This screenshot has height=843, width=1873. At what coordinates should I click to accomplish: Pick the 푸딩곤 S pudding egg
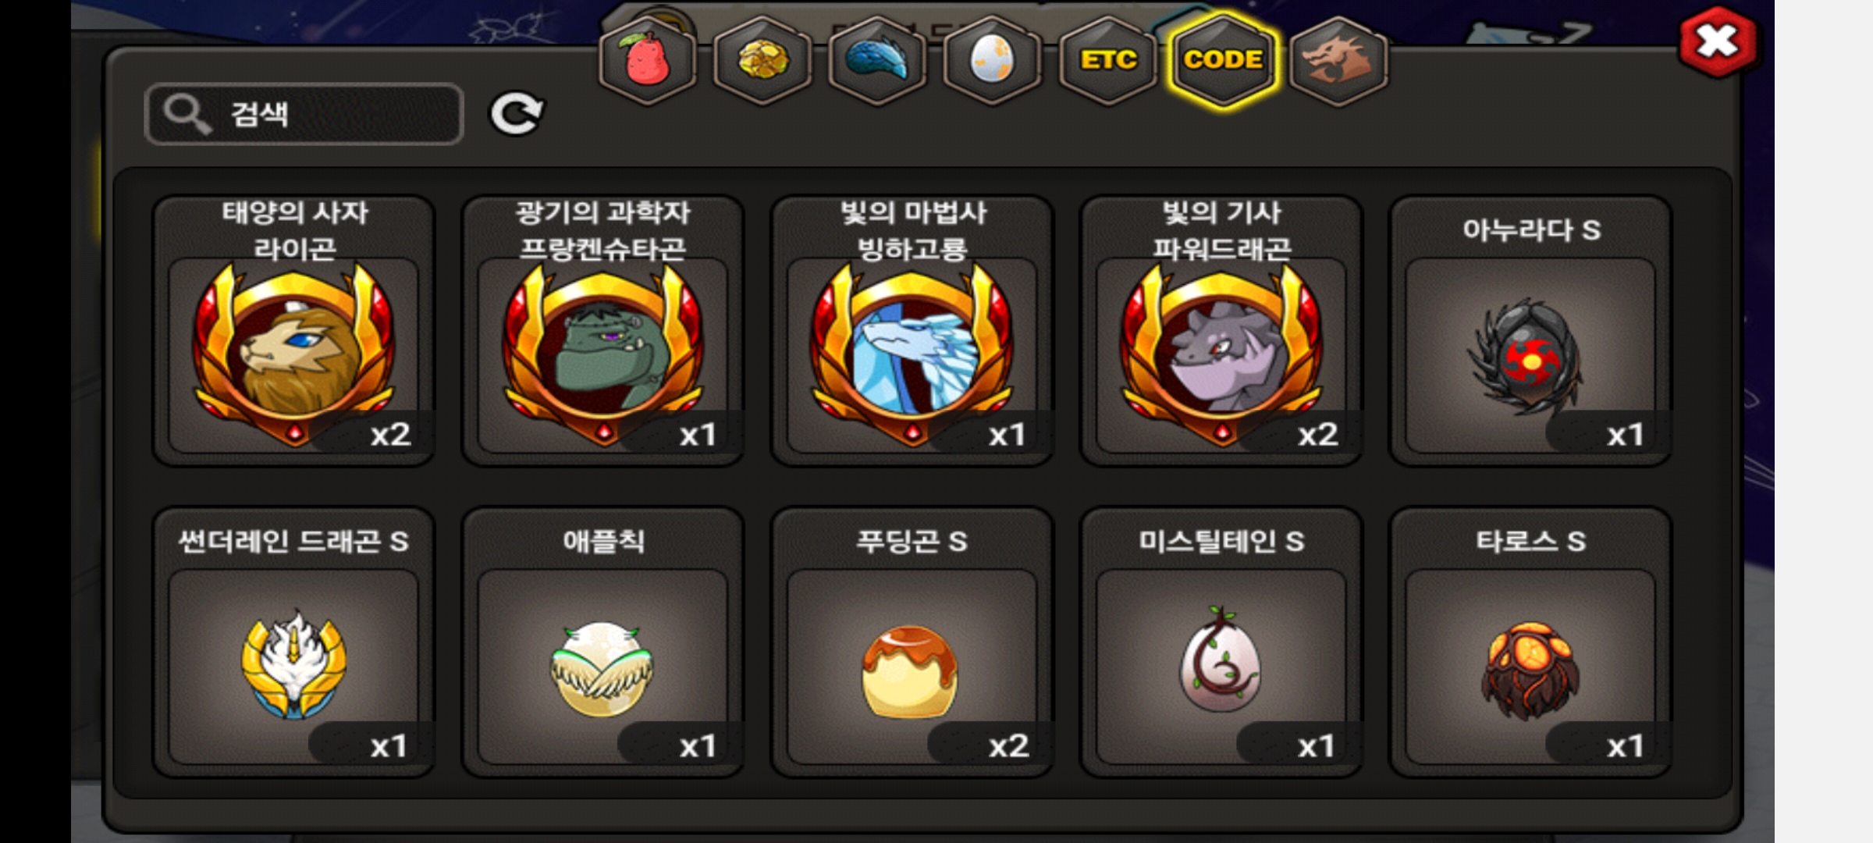point(912,642)
